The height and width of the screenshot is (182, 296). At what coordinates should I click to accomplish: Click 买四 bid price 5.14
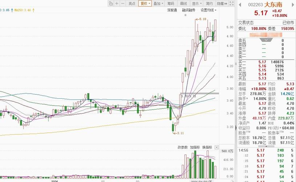262,74
